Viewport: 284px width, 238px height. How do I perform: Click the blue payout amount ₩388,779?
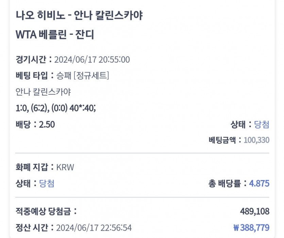coord(251,227)
